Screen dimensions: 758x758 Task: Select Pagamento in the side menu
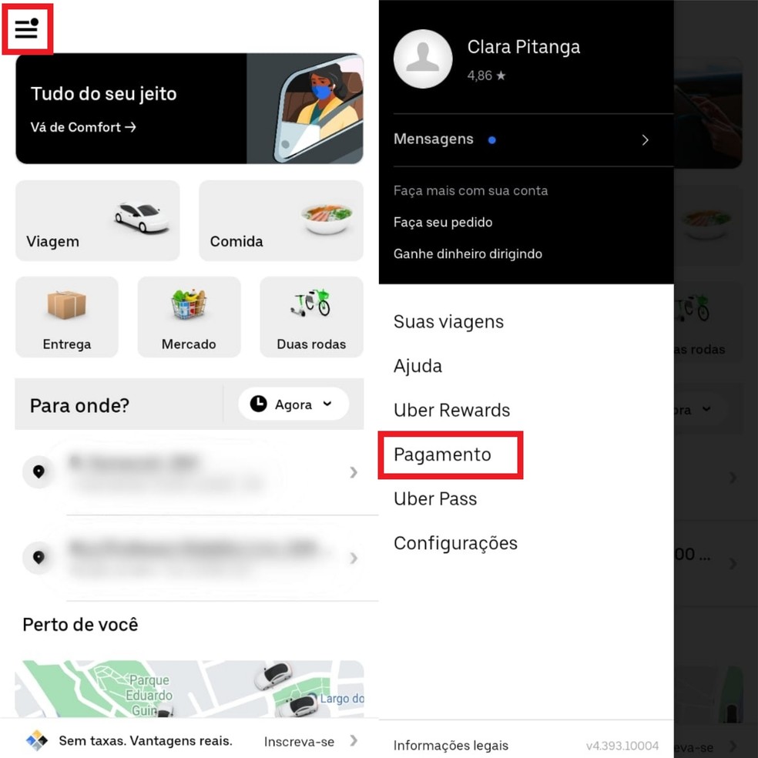[442, 454]
